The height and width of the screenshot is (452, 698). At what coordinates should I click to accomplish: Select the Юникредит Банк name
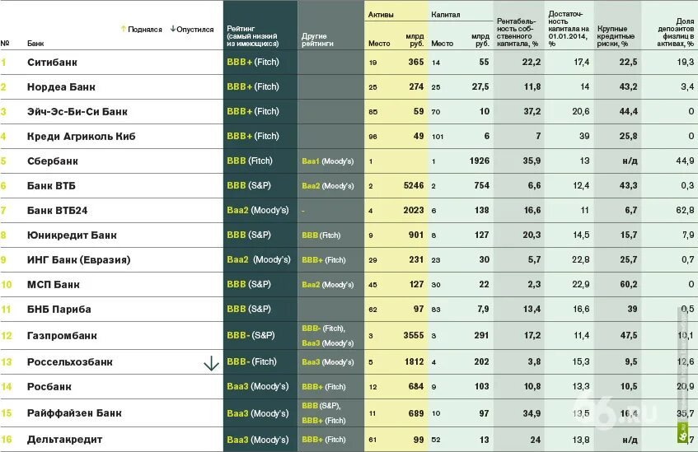pyautogui.click(x=72, y=235)
